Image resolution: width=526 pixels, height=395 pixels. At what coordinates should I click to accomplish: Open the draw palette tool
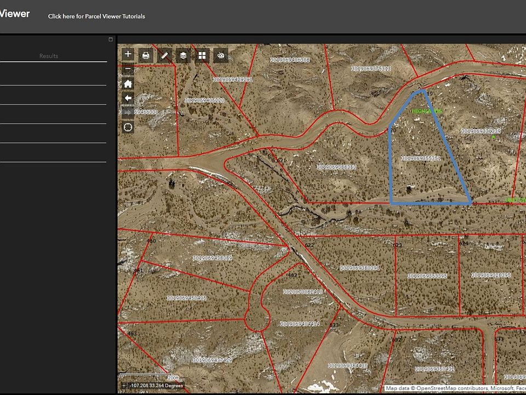221,55
